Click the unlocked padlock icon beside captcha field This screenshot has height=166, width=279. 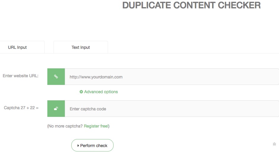pyautogui.click(x=56, y=109)
